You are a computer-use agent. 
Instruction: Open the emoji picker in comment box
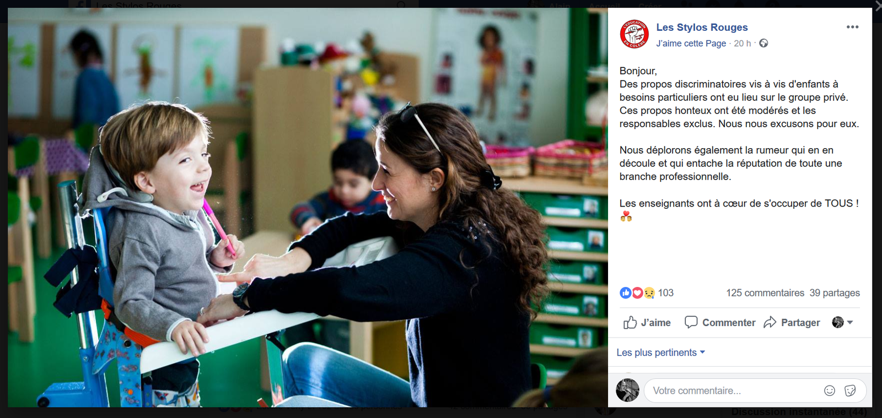[830, 390]
